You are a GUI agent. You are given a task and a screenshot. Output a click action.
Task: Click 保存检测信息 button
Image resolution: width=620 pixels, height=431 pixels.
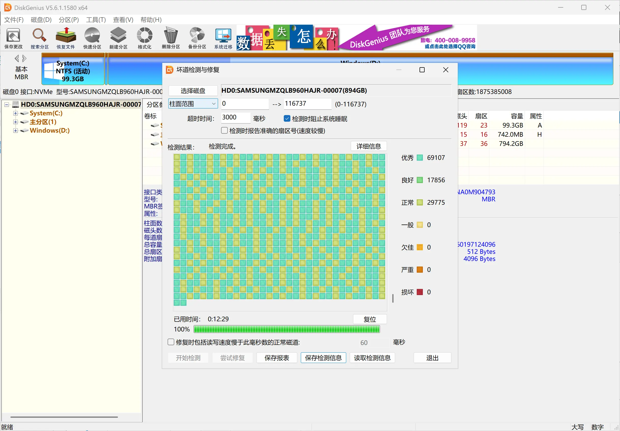pyautogui.click(x=323, y=358)
